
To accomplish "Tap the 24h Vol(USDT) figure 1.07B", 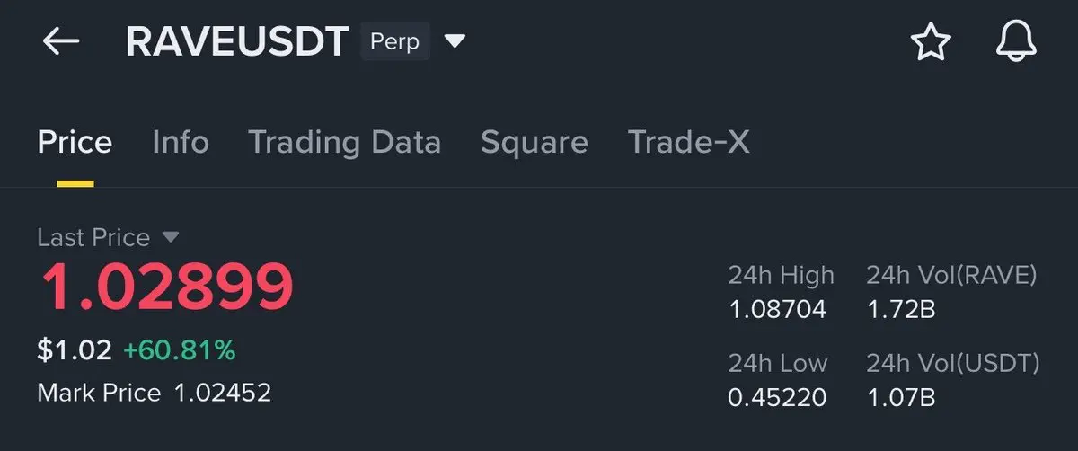I will click(901, 397).
